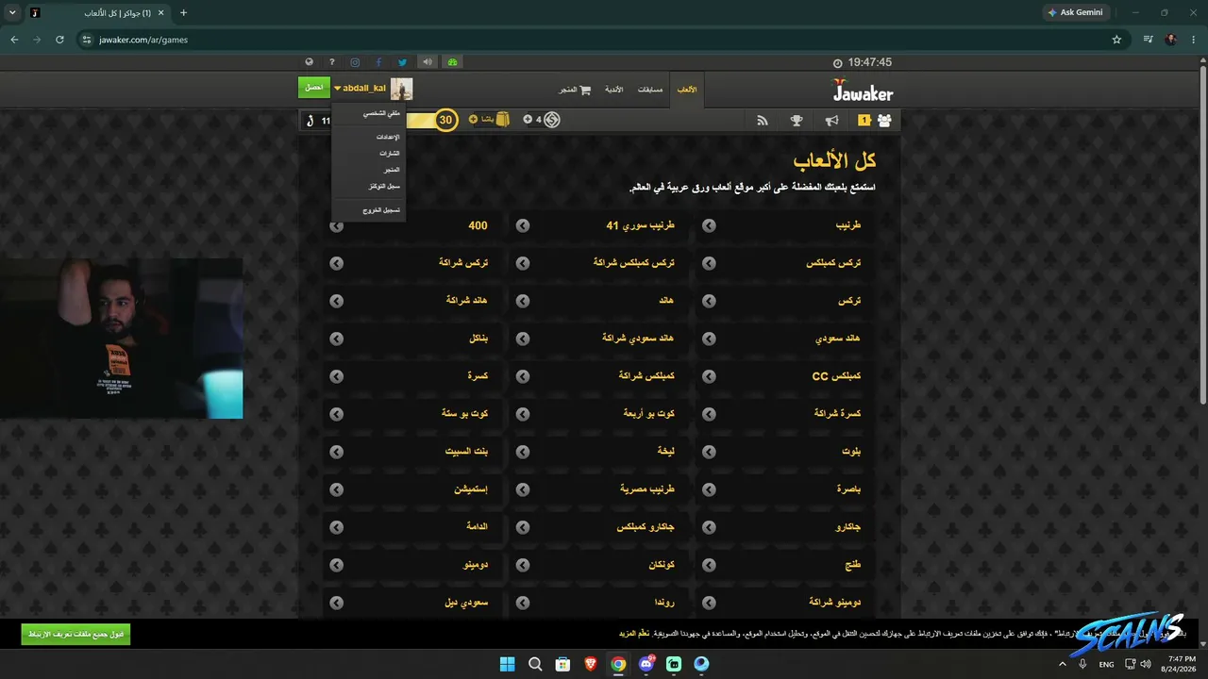
Task: Accept cookies with the green button
Action: click(x=76, y=634)
